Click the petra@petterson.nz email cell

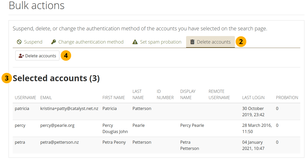coord(59,142)
